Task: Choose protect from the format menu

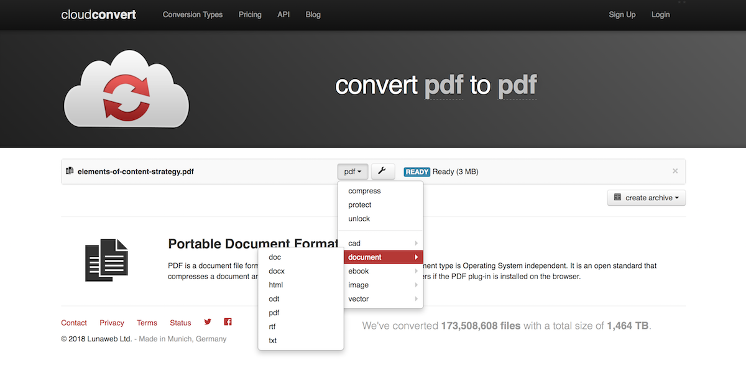Action: click(x=380, y=205)
